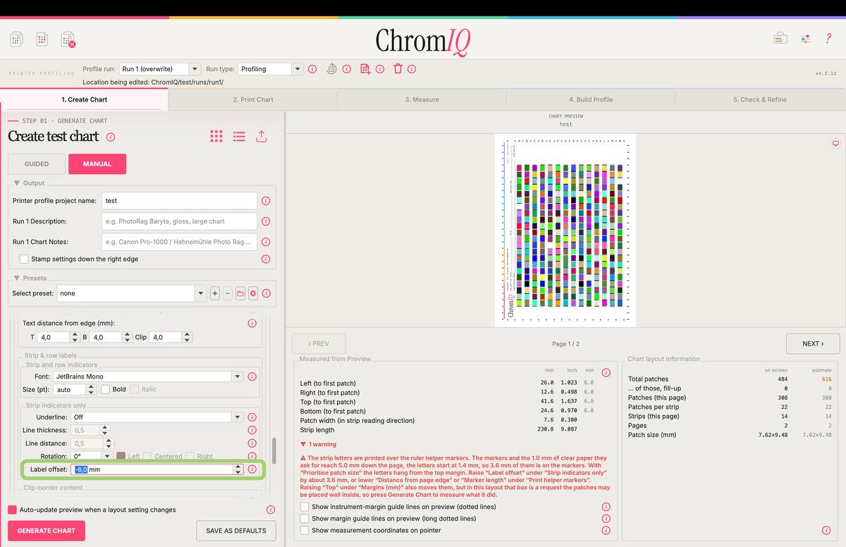
Task: Open the preset folder icon
Action: 240,293
